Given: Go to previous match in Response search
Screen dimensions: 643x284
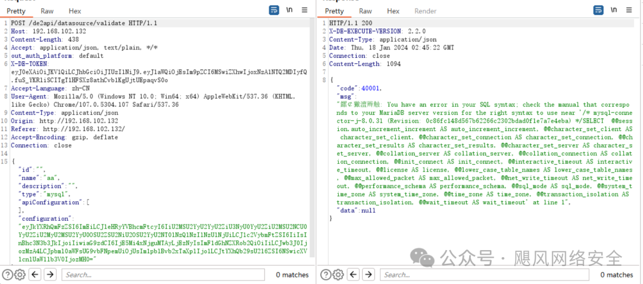Looking at the screenshot, I should (x=354, y=274).
